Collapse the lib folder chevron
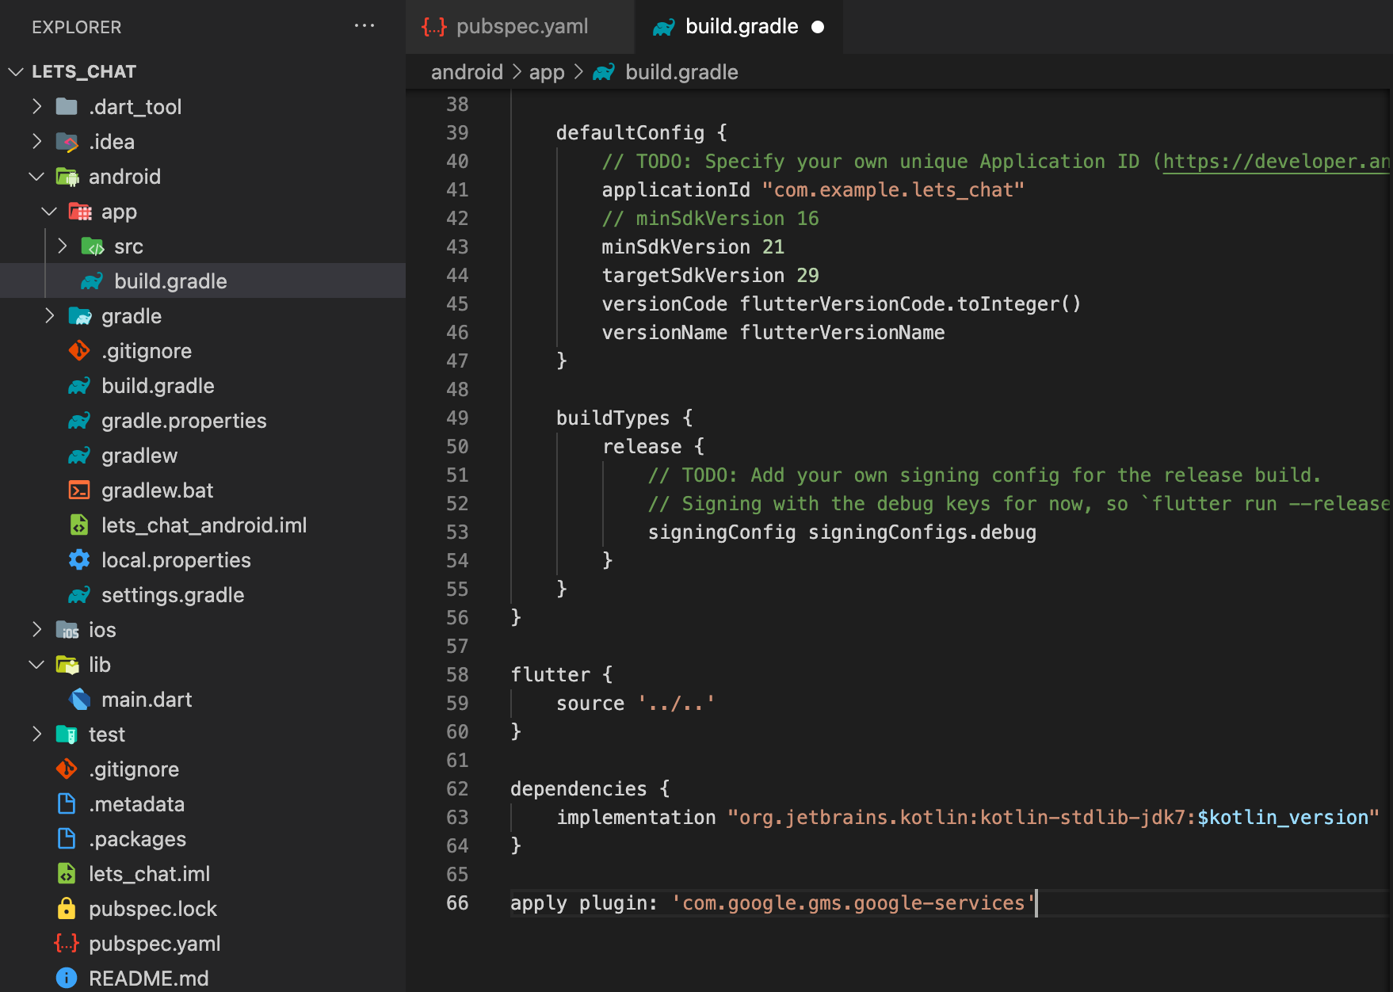 click(36, 664)
